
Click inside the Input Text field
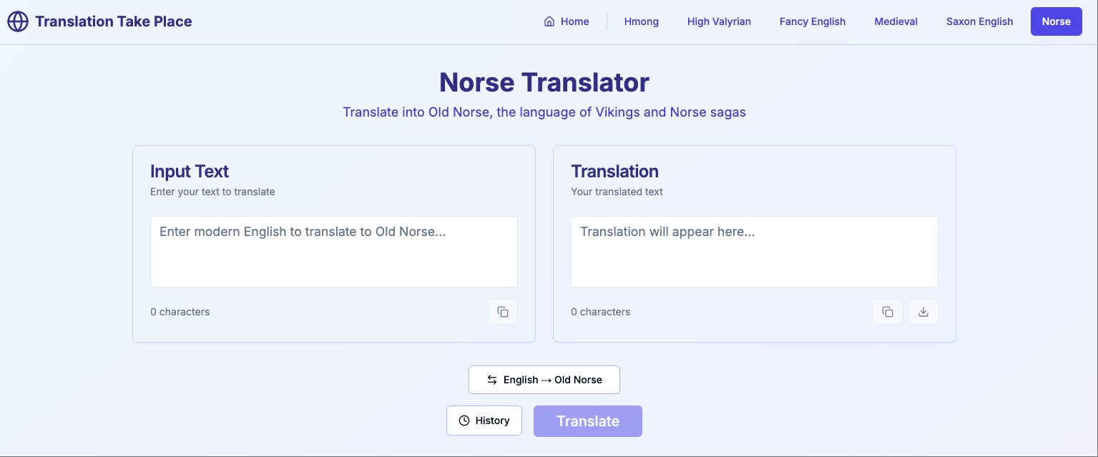333,252
